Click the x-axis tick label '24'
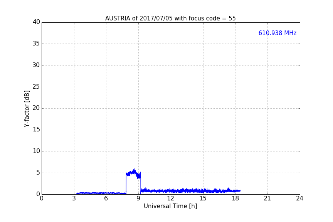 [299, 198]
